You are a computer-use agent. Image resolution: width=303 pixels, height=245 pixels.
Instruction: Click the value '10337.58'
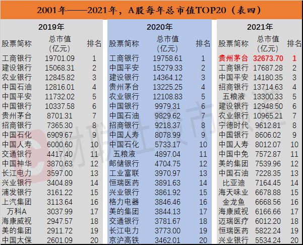point(59,106)
